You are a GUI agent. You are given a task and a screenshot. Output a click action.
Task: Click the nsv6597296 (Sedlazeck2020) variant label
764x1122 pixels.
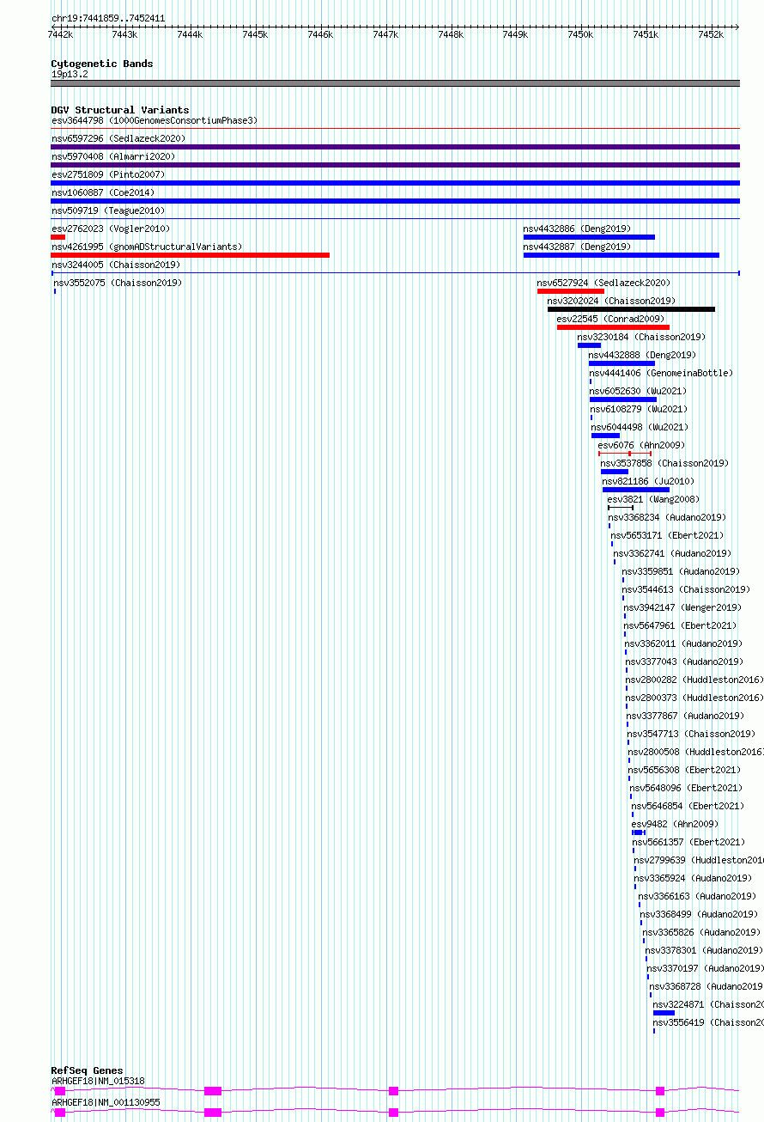pyautogui.click(x=118, y=138)
